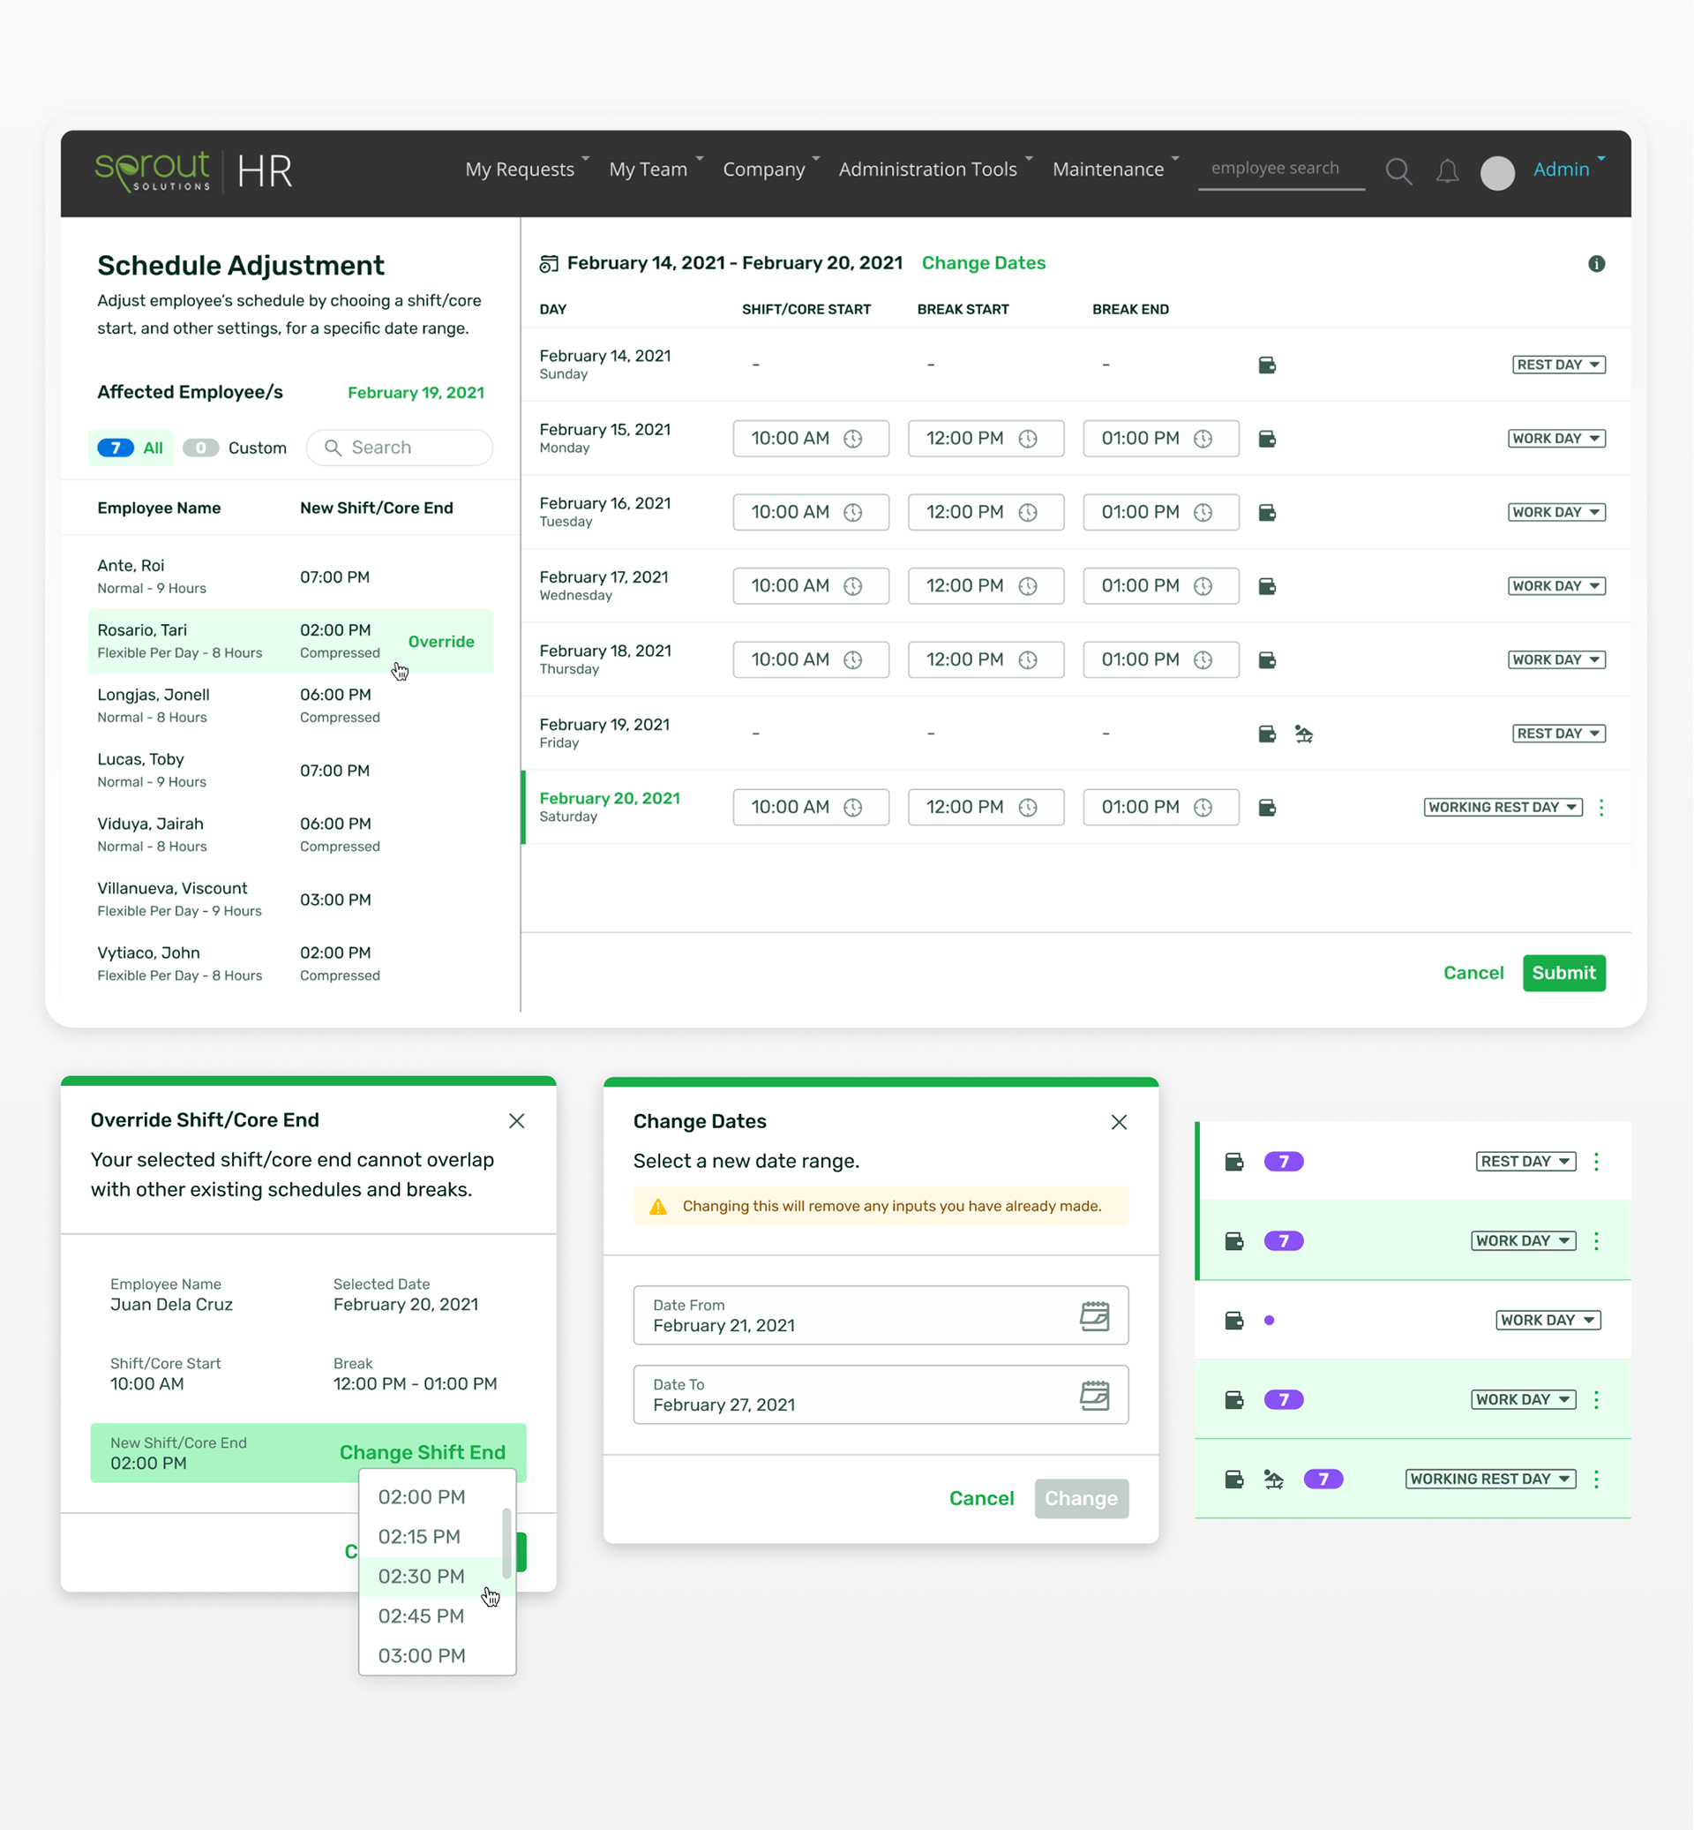1694x1830 pixels.
Task: Click wallet icon in February 17 row
Action: (1267, 586)
